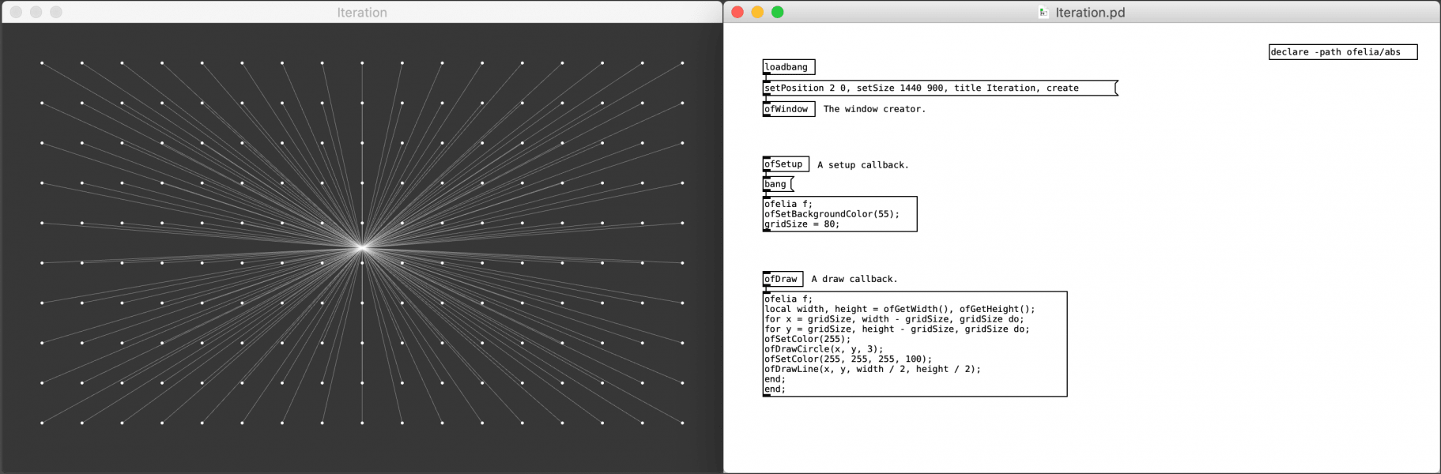Viewport: 1441px width, 474px height.
Task: Click 'The window creator.' comment
Action: coord(874,109)
